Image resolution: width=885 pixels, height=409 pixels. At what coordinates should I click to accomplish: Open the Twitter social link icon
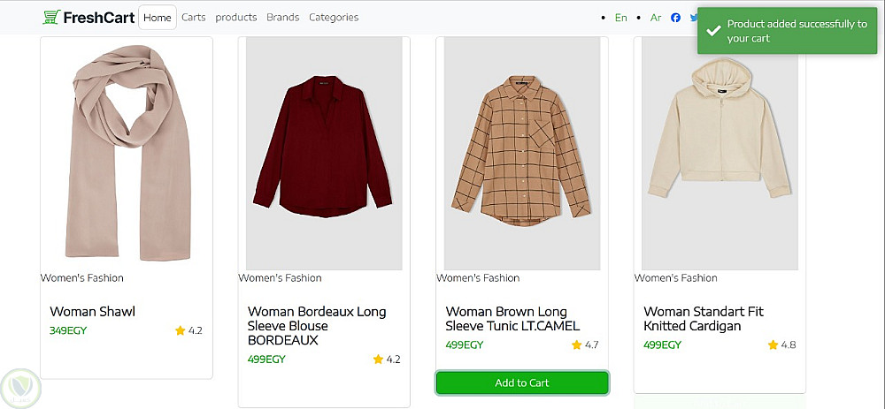pyautogui.click(x=694, y=18)
